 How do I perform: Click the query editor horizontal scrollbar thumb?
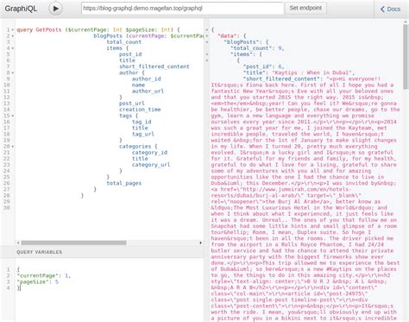(73, 243)
